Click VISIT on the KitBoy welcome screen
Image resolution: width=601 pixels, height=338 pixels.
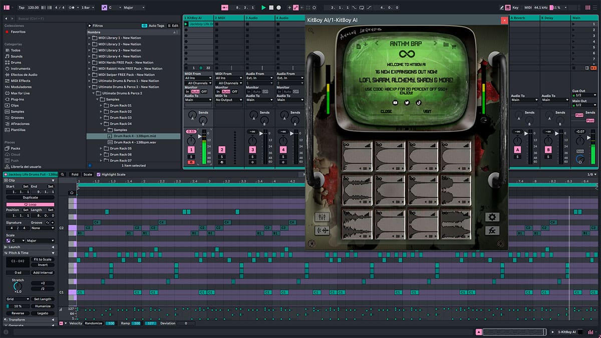(x=427, y=112)
